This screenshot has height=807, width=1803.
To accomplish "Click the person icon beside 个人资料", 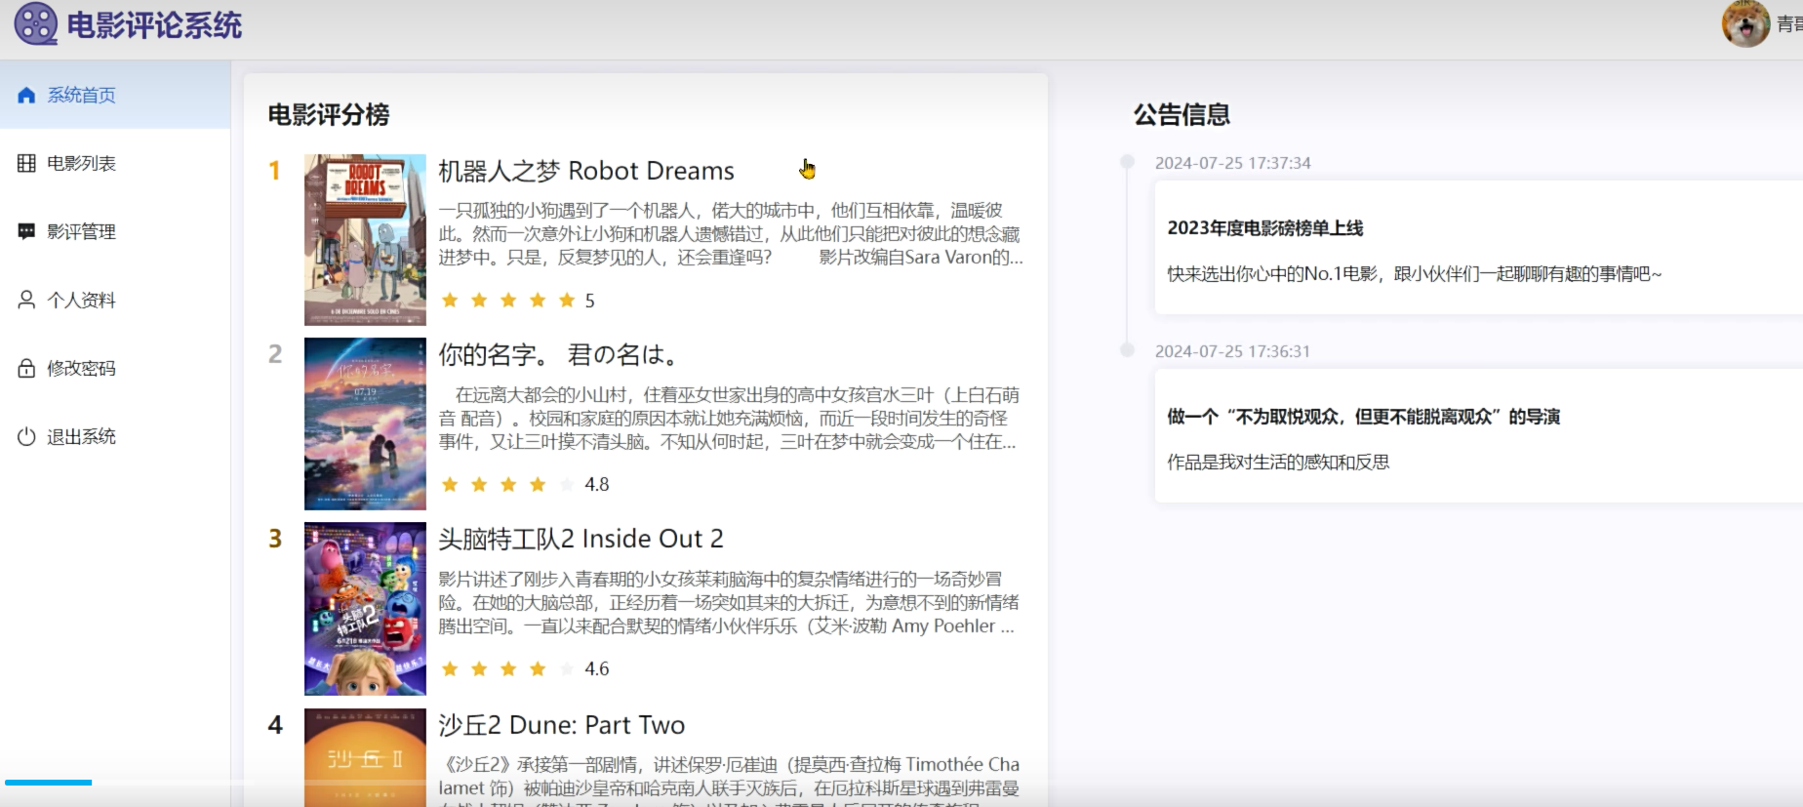I will tap(26, 300).
